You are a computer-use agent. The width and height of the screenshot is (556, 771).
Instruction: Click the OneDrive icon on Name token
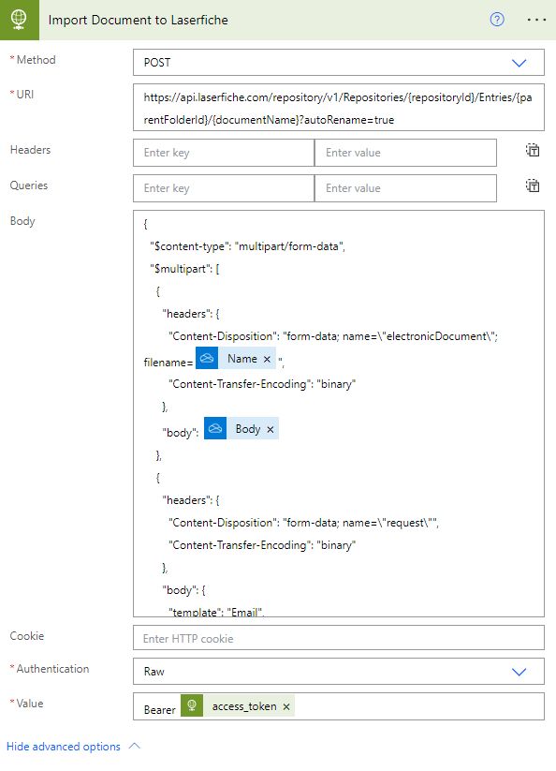[x=207, y=358]
